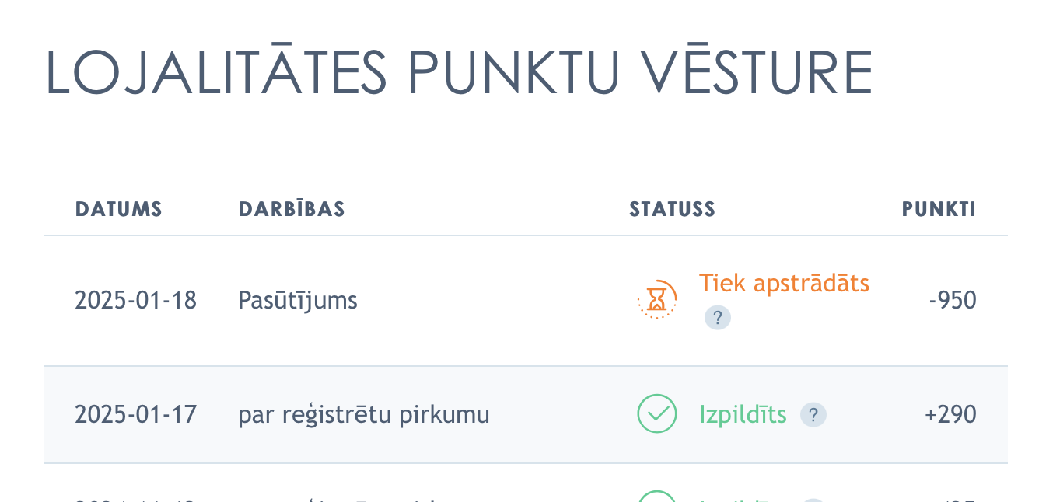Click the date 2025-01-17
This screenshot has height=502, width=1039.
(135, 415)
